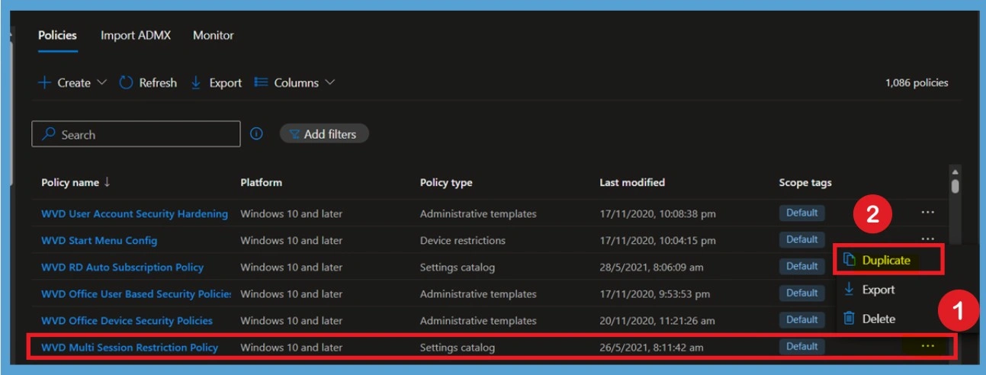
Task: Switch to the Import ADMX tab
Action: coord(135,36)
